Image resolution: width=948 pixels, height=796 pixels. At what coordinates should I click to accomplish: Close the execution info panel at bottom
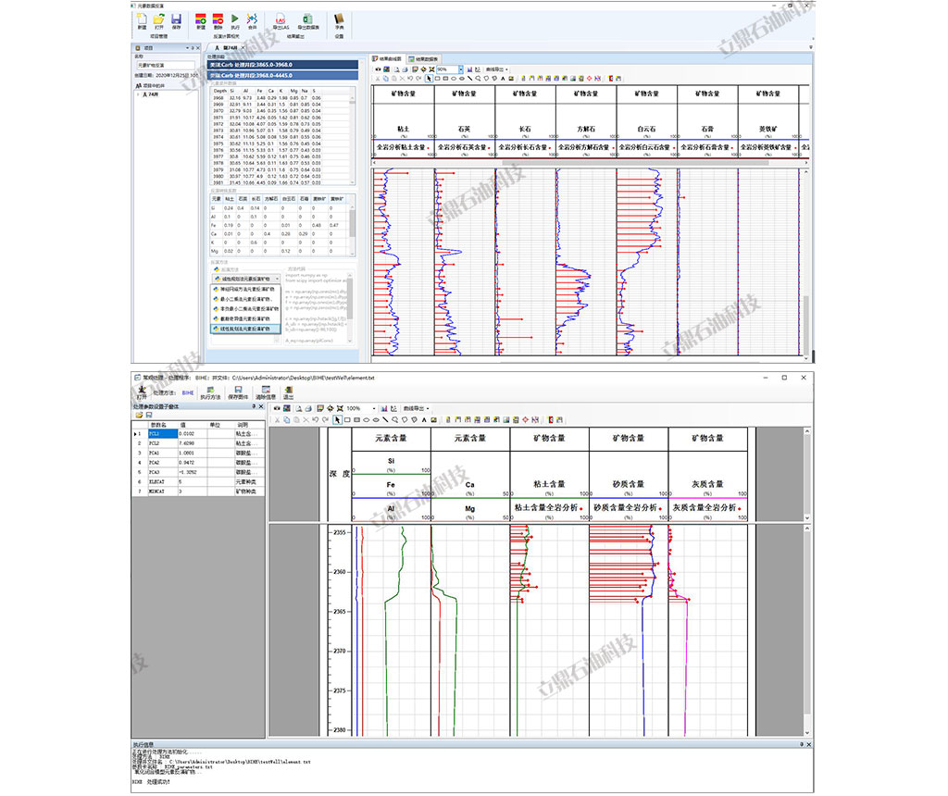809,744
